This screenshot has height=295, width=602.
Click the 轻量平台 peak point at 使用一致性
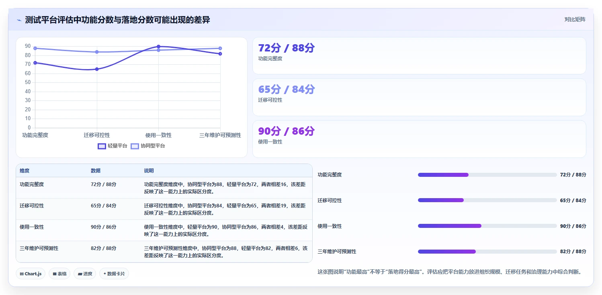pyautogui.click(x=158, y=47)
